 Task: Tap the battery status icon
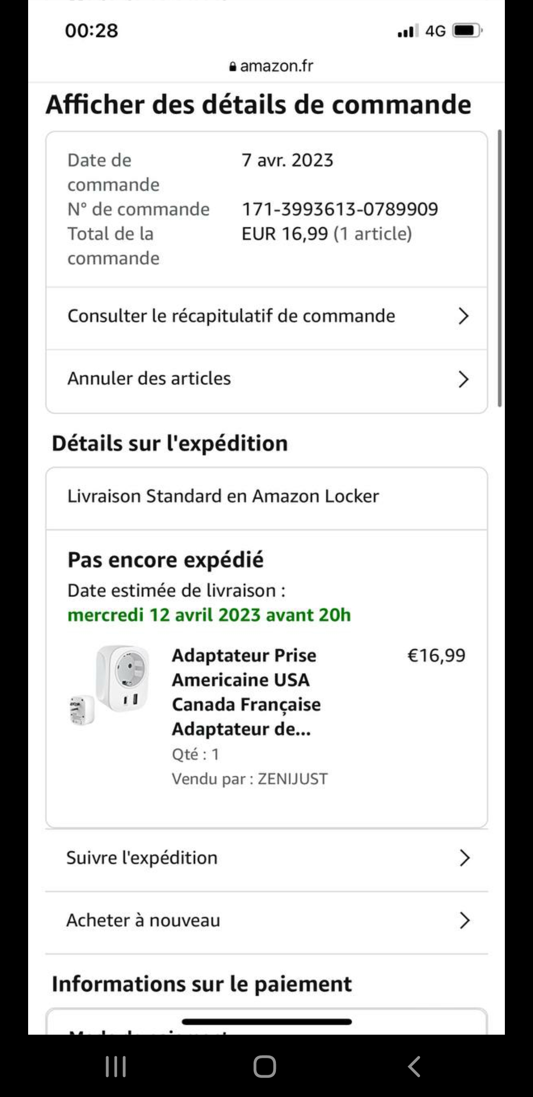click(x=466, y=31)
